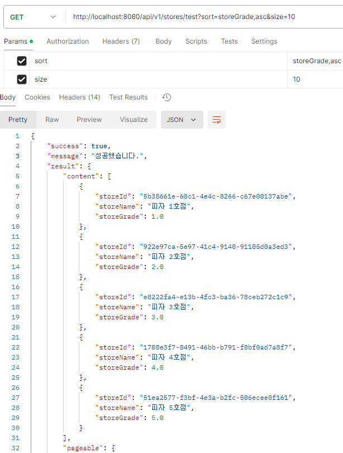This screenshot has width=343, height=453.
Task: Click the "피자 1호점" store name
Action: (169, 206)
